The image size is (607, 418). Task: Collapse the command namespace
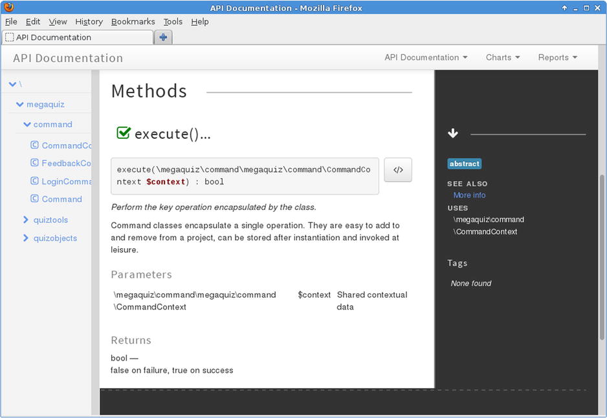click(x=27, y=124)
